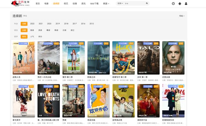Open the 凭栏一片风云起 poster thumbnail
The height and width of the screenshot is (126, 206).
click(x=49, y=58)
